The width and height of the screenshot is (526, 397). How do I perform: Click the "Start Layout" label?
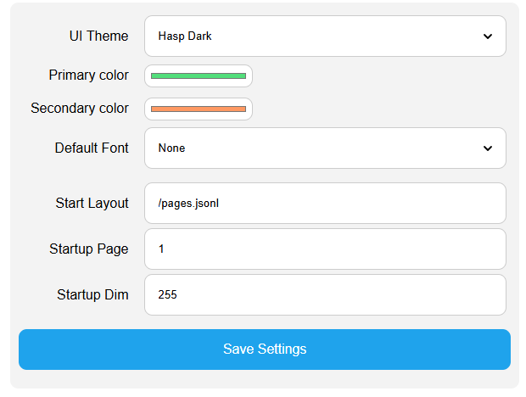point(92,204)
